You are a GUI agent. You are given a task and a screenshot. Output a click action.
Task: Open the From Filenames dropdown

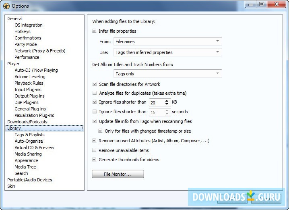point(168,42)
